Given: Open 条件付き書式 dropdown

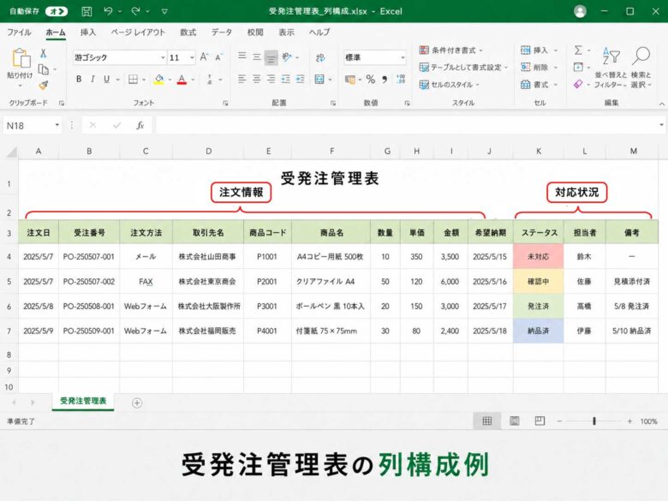Looking at the screenshot, I should (451, 51).
